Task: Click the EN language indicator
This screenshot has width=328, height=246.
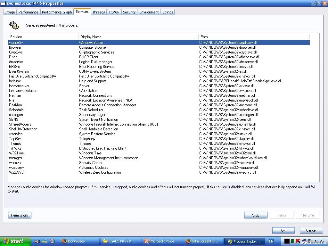Action: coord(271,241)
